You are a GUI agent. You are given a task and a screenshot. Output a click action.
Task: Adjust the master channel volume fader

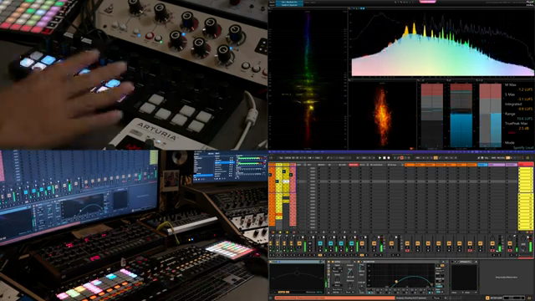523,244
